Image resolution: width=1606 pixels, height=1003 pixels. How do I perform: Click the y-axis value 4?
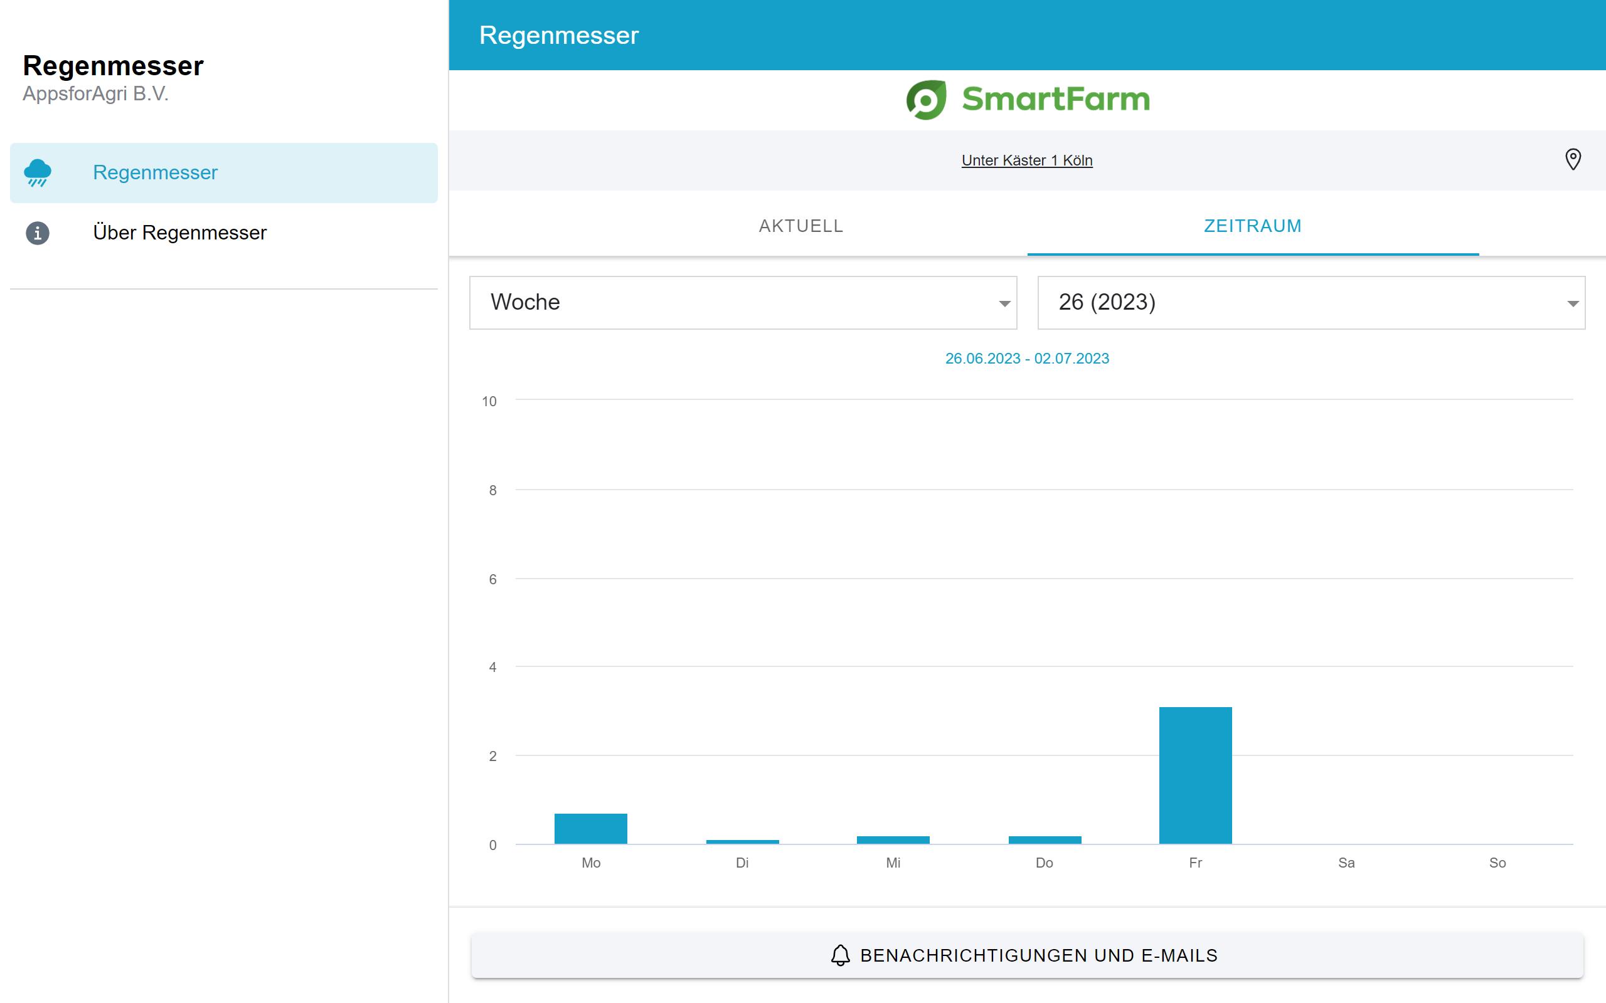[492, 668]
